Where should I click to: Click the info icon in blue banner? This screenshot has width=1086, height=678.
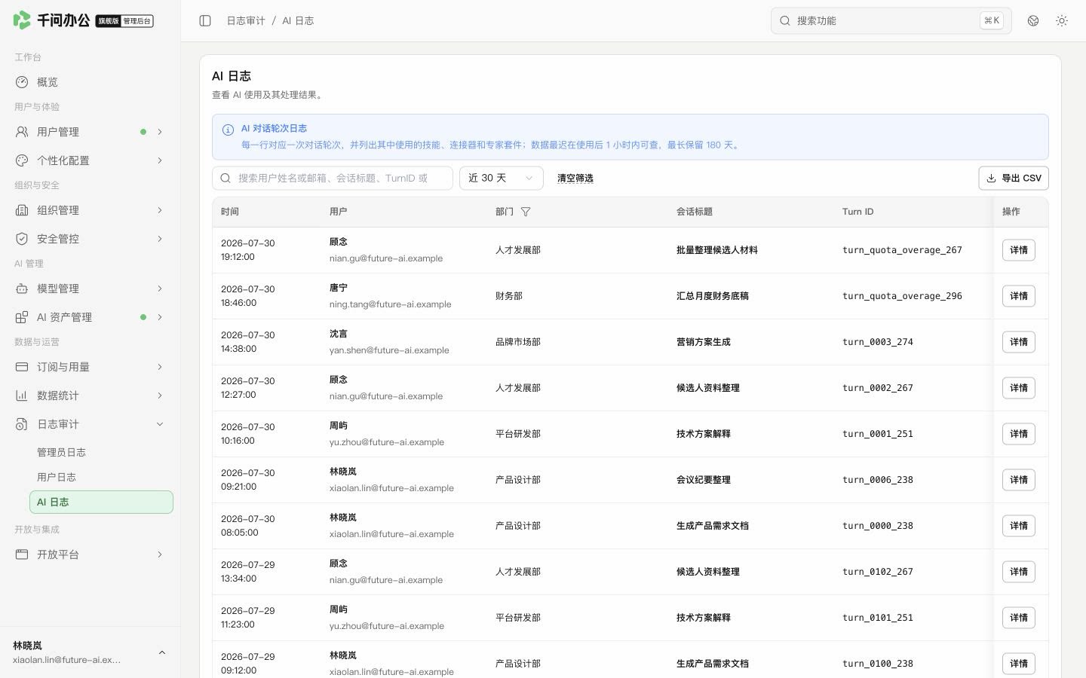tap(228, 130)
